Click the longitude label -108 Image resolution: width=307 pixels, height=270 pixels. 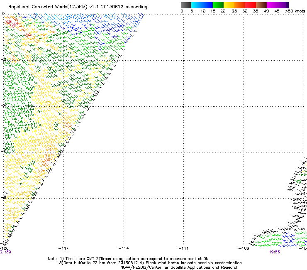244,248
